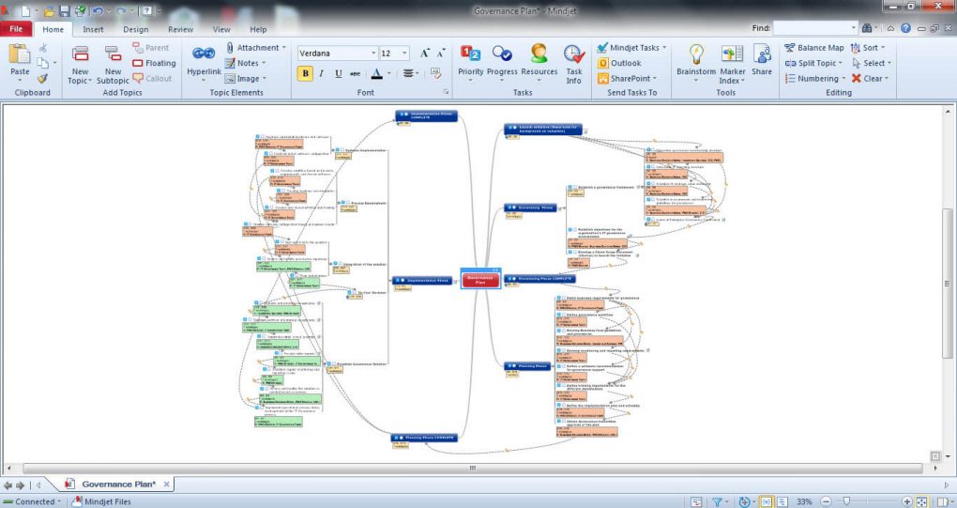Select the Governance Plan document tab

pyautogui.click(x=118, y=485)
